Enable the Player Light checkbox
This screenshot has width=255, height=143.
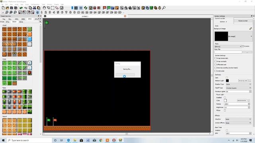pos(225,97)
